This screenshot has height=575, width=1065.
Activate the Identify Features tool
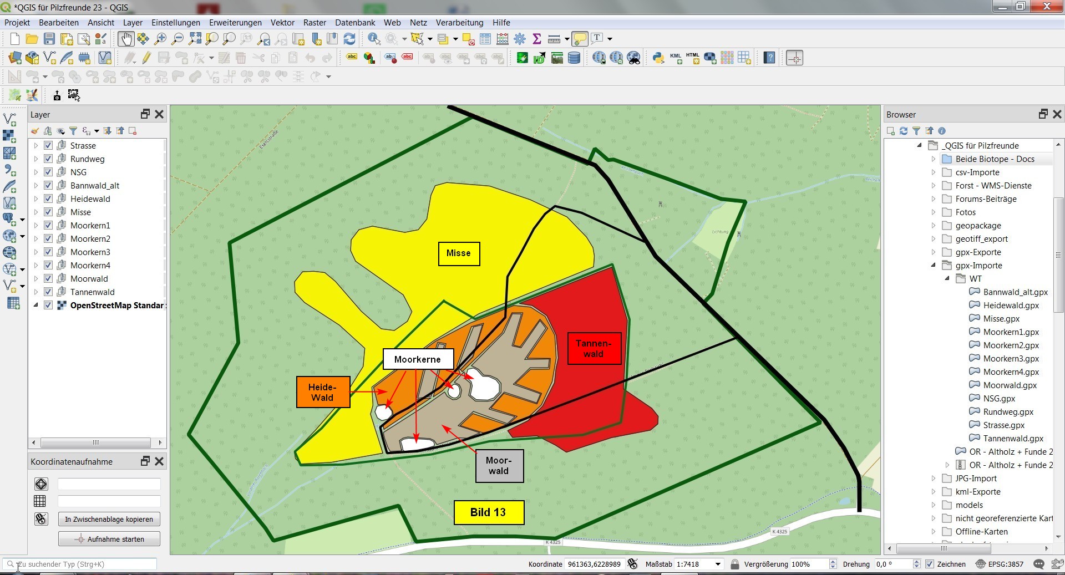pos(374,39)
